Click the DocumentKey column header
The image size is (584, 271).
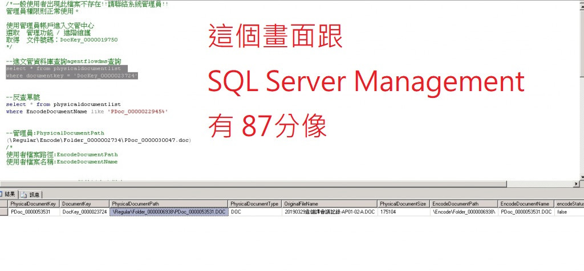84,204
